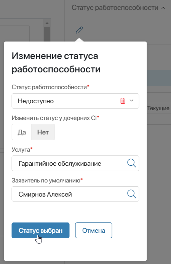Focus the Гарантийное обслуживание service field
Screen dimensions: 171x264
(x=75, y=163)
